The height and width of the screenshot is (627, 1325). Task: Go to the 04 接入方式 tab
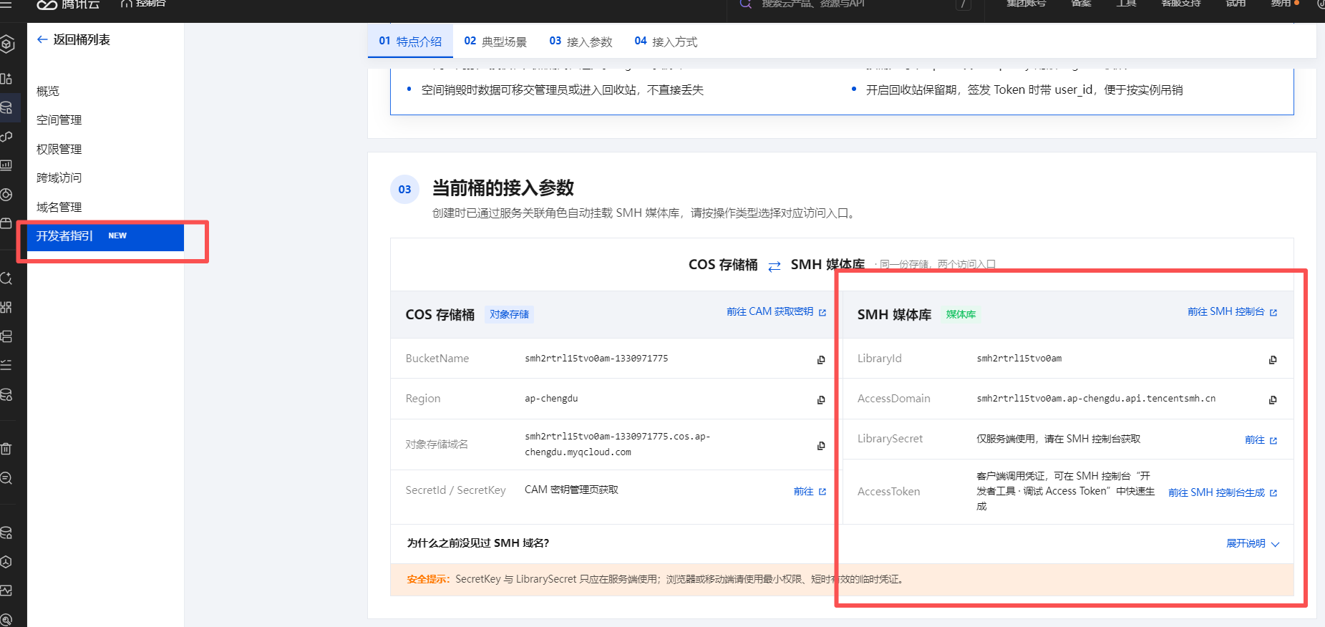pos(666,42)
